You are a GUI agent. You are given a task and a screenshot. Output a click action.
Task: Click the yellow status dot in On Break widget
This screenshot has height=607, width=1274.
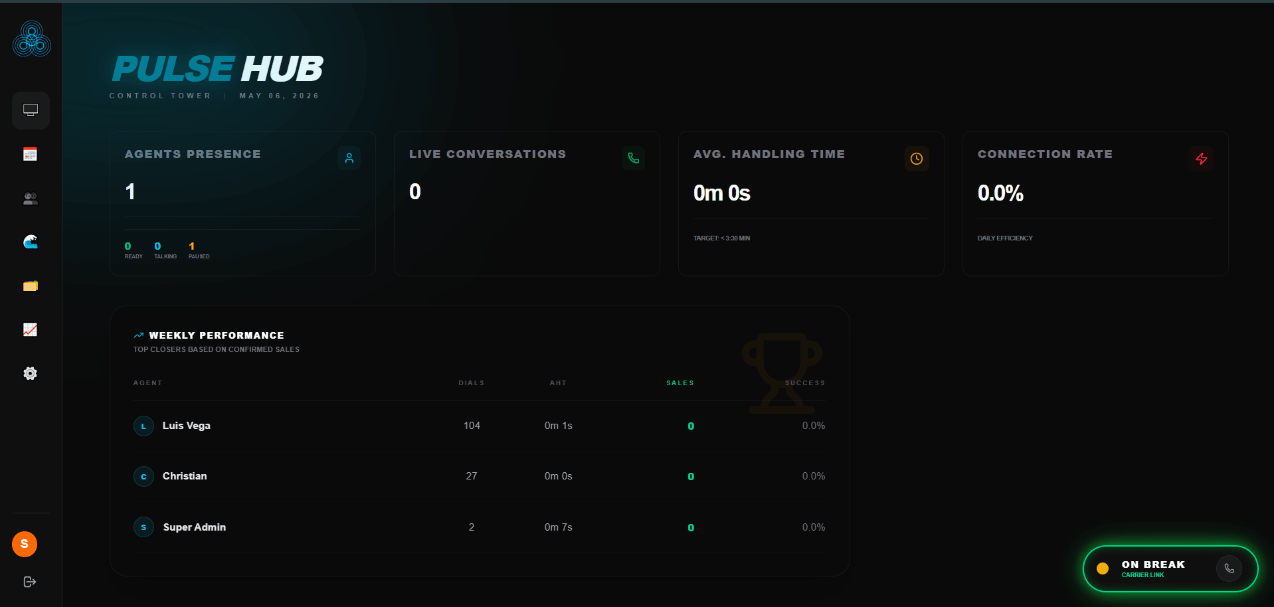1103,568
